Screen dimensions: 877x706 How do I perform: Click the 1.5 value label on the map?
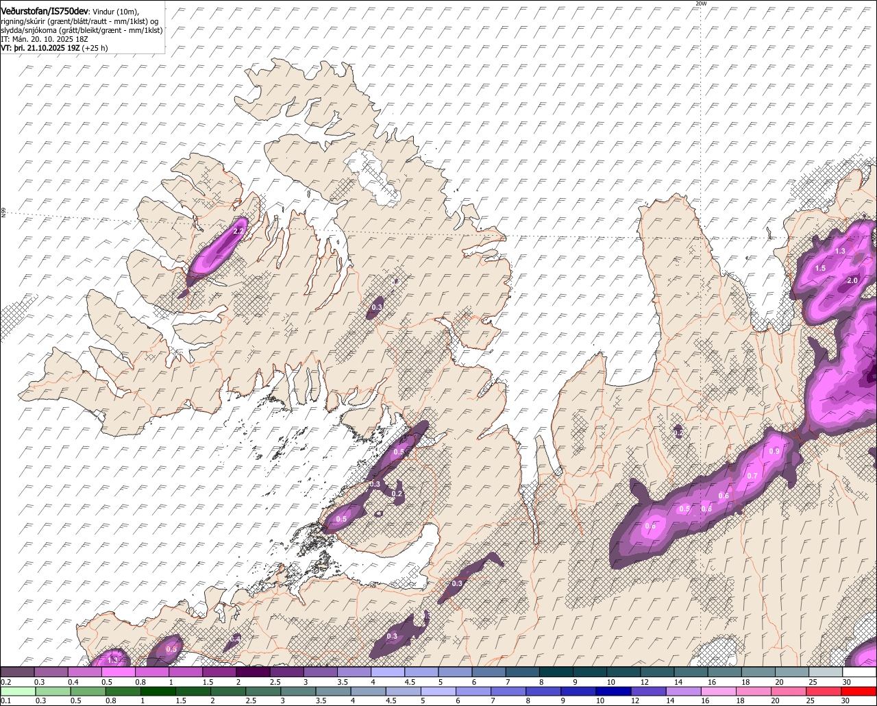coord(820,269)
